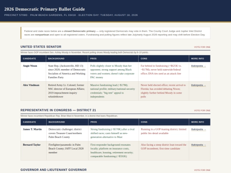
Task: Click the 'United States Senator' section heading
Action: coord(41,47)
